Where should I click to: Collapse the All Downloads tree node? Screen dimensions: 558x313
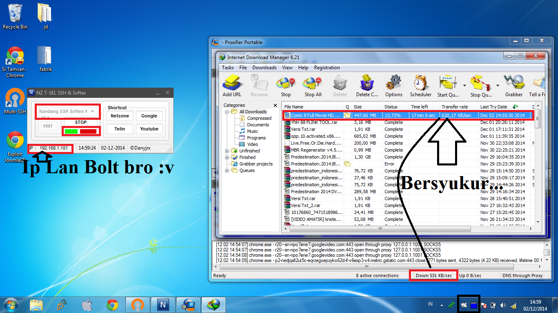(227, 112)
